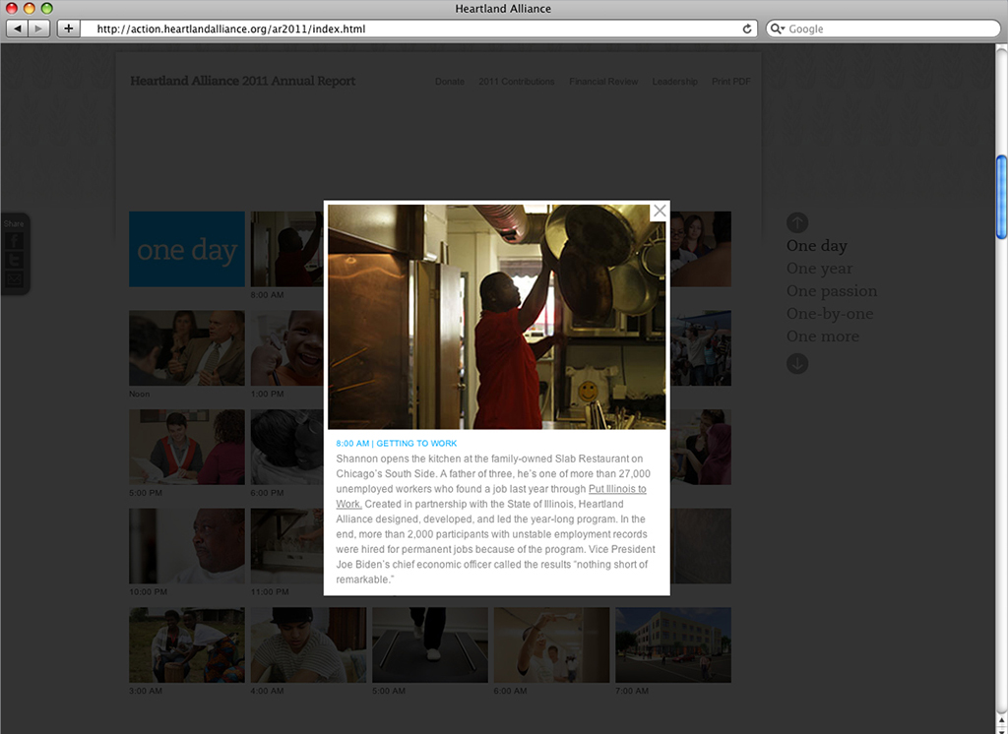Close the photo lightbox popup
The height and width of the screenshot is (734, 1008).
tap(659, 211)
